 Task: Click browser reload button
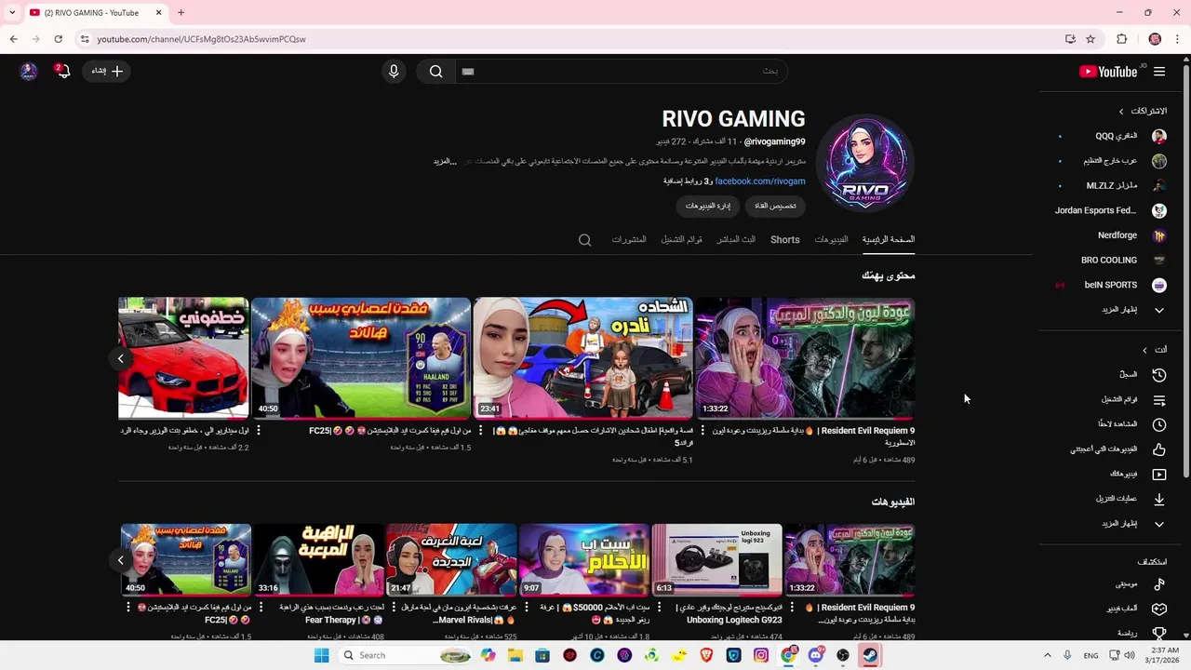tap(58, 39)
